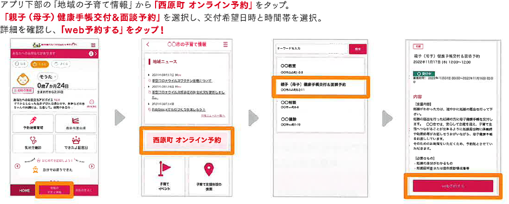
Task: Select 親子(母子)健康手帳交付&面談予約 list item
Action: [319, 86]
